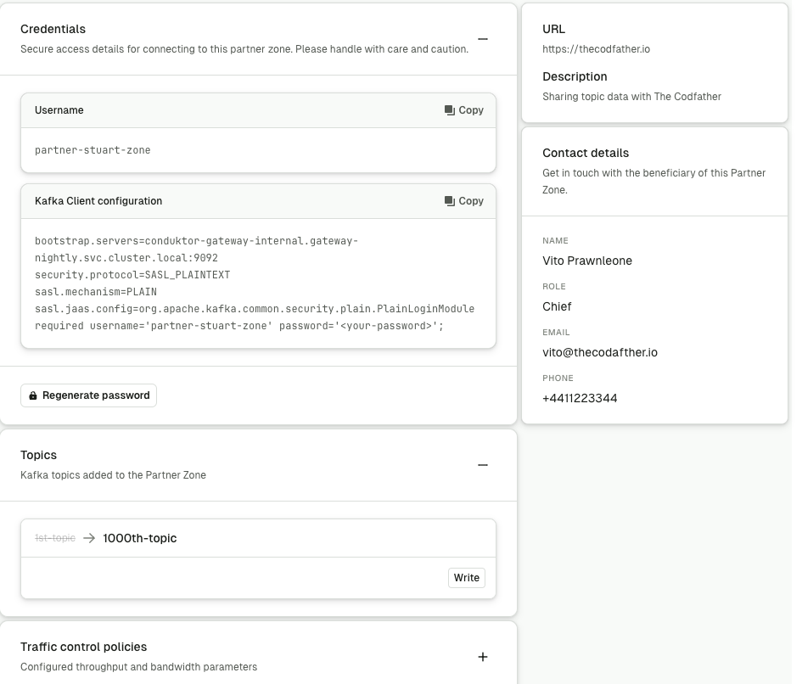Click the vito@thecodfather.io email address
Viewport: 802px width, 684px height.
(x=599, y=352)
